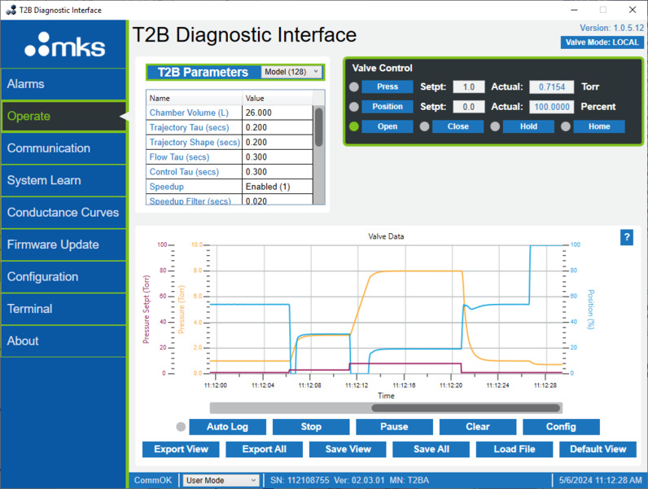Select the Position mode radio indicator
The image size is (648, 489).
tap(354, 107)
